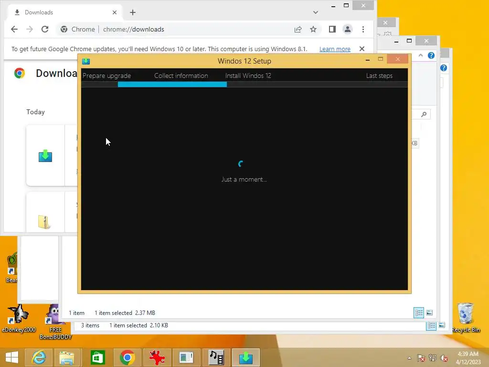Viewport: 489px width, 367px height.
Task: Switch rear Explorer to large icons view
Action: 442,325
